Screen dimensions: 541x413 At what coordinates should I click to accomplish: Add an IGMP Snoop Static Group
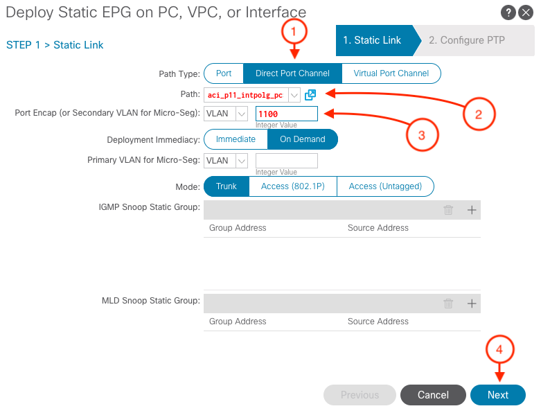[x=472, y=210]
